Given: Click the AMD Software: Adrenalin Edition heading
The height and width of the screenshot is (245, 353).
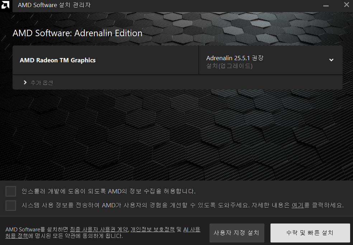Looking at the screenshot, I should click(x=77, y=33).
